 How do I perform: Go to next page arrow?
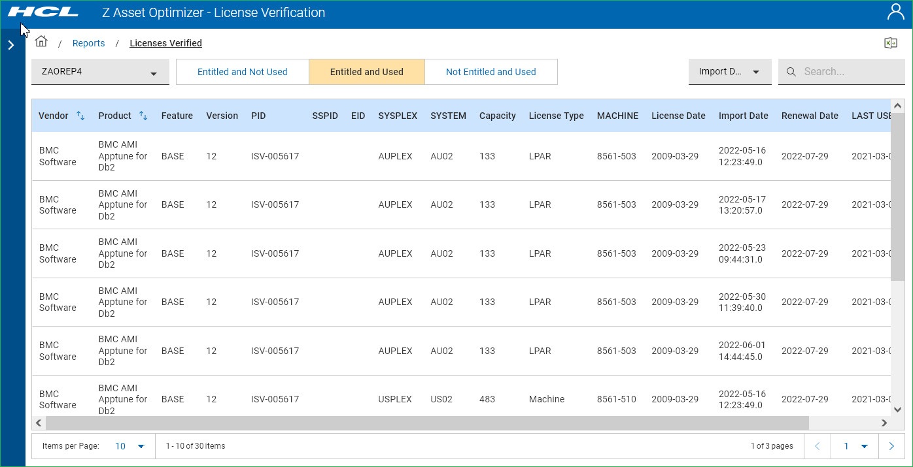(x=891, y=446)
